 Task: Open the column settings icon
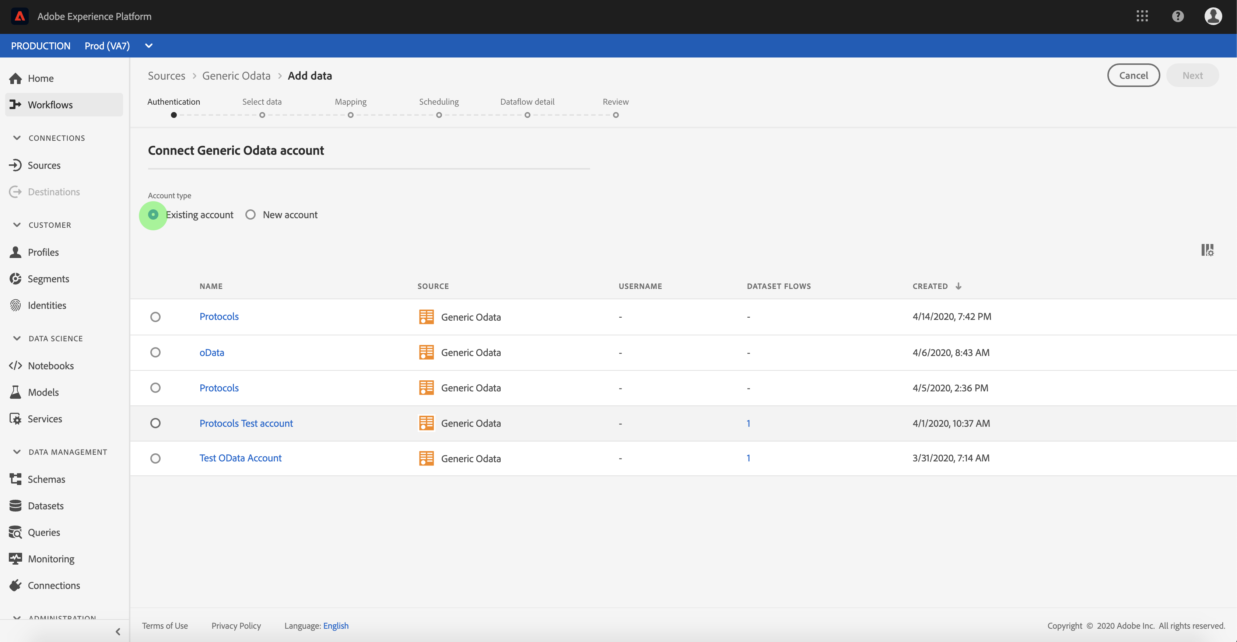pyautogui.click(x=1207, y=250)
